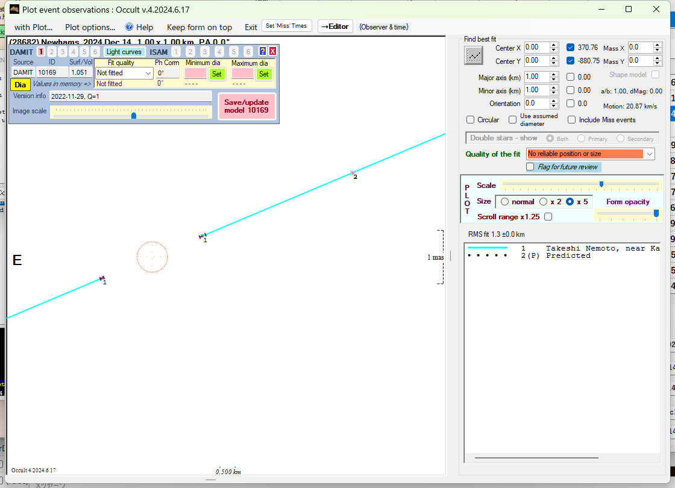Toggle Include Miss events checkbox
Screen dimensions: 675x488
click(x=571, y=120)
